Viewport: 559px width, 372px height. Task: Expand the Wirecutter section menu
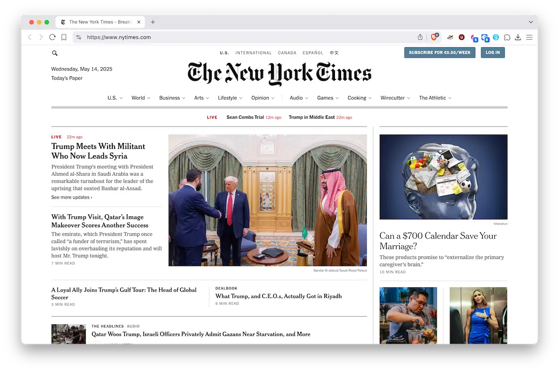(x=395, y=98)
